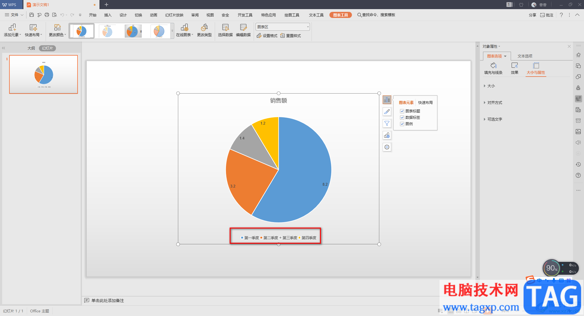The width and height of the screenshot is (584, 316).
Task: Open 大小与属性 (Size & Properties) section
Action: click(536, 69)
